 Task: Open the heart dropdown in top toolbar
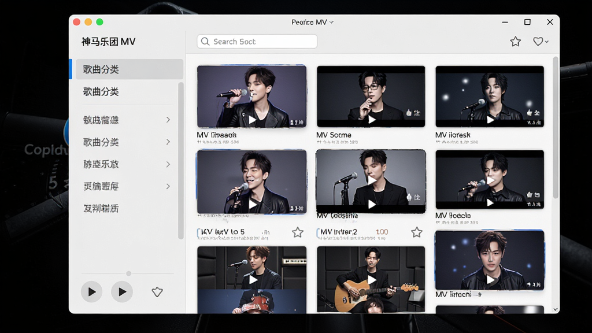coord(541,42)
